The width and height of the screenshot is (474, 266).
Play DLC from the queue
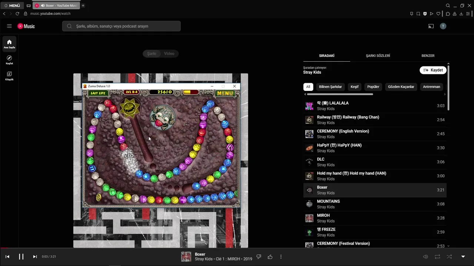coord(375,162)
